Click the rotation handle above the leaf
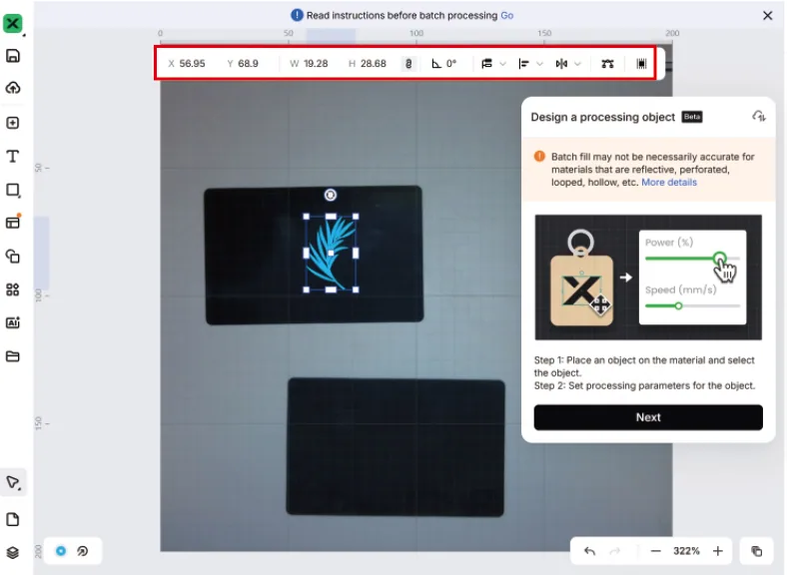787x575 pixels. click(x=331, y=195)
